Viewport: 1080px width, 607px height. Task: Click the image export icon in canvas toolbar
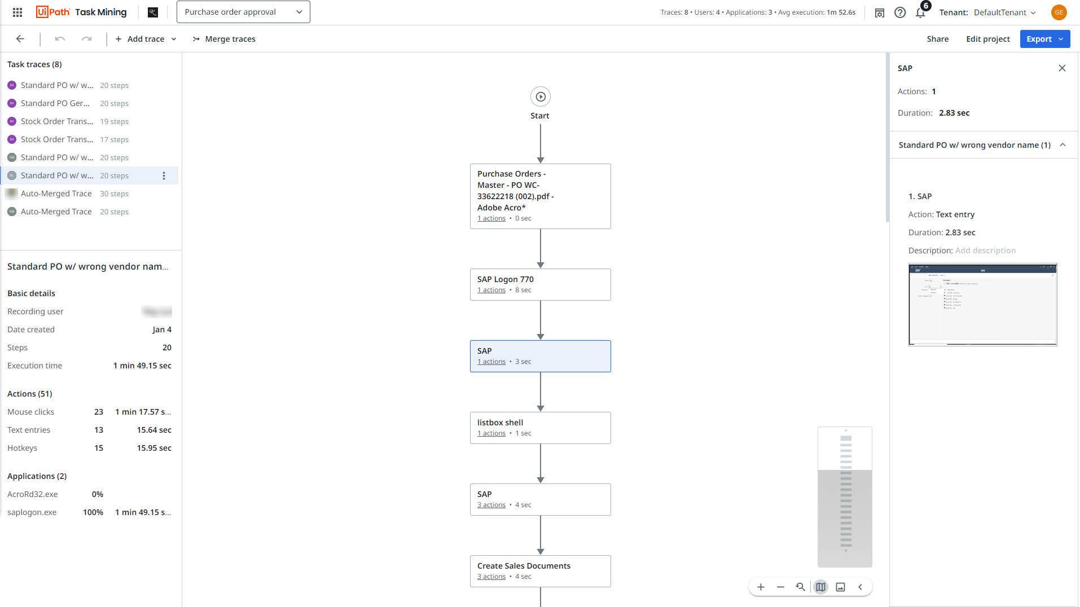pos(841,587)
